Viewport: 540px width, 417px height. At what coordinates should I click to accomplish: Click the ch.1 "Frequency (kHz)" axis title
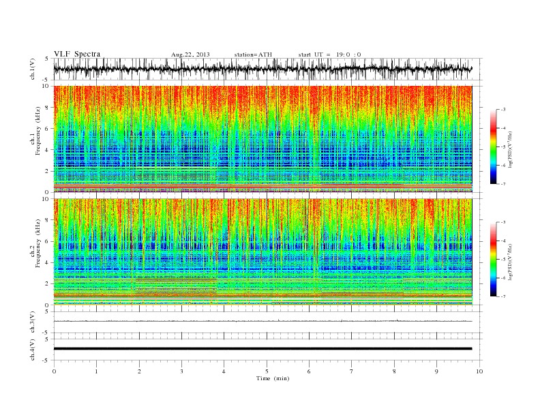pyautogui.click(x=37, y=131)
